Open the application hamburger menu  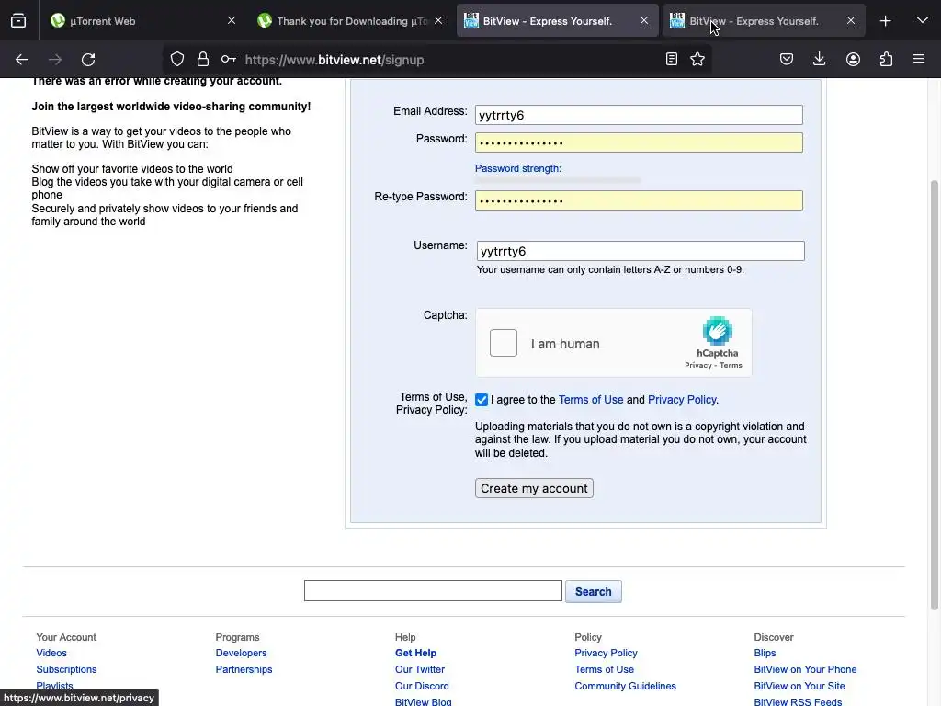pyautogui.click(x=919, y=60)
